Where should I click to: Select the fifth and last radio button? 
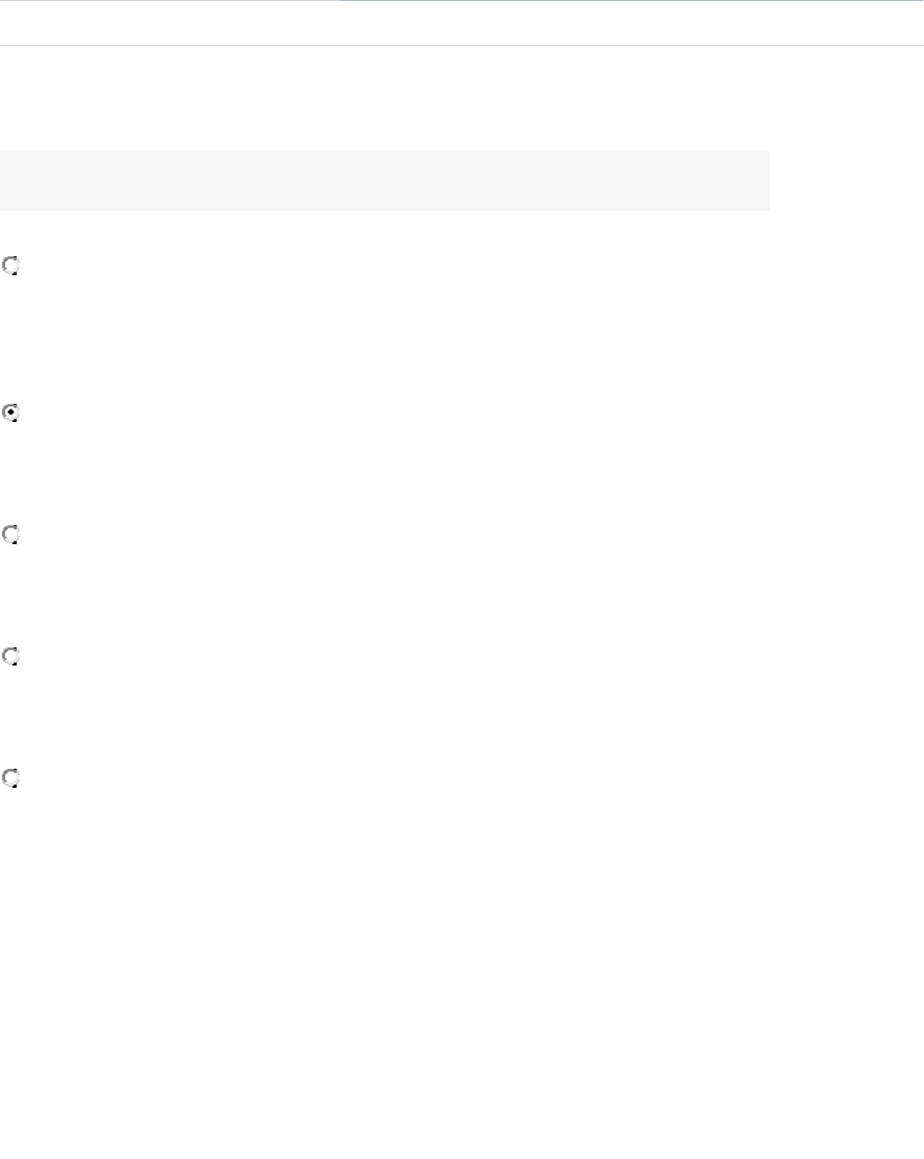click(12, 778)
